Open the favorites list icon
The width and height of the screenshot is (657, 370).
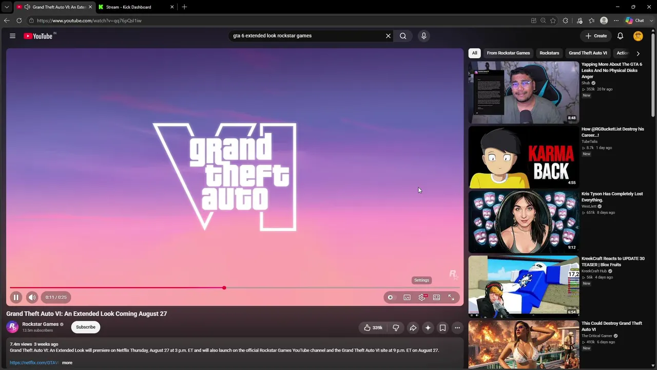592,21
